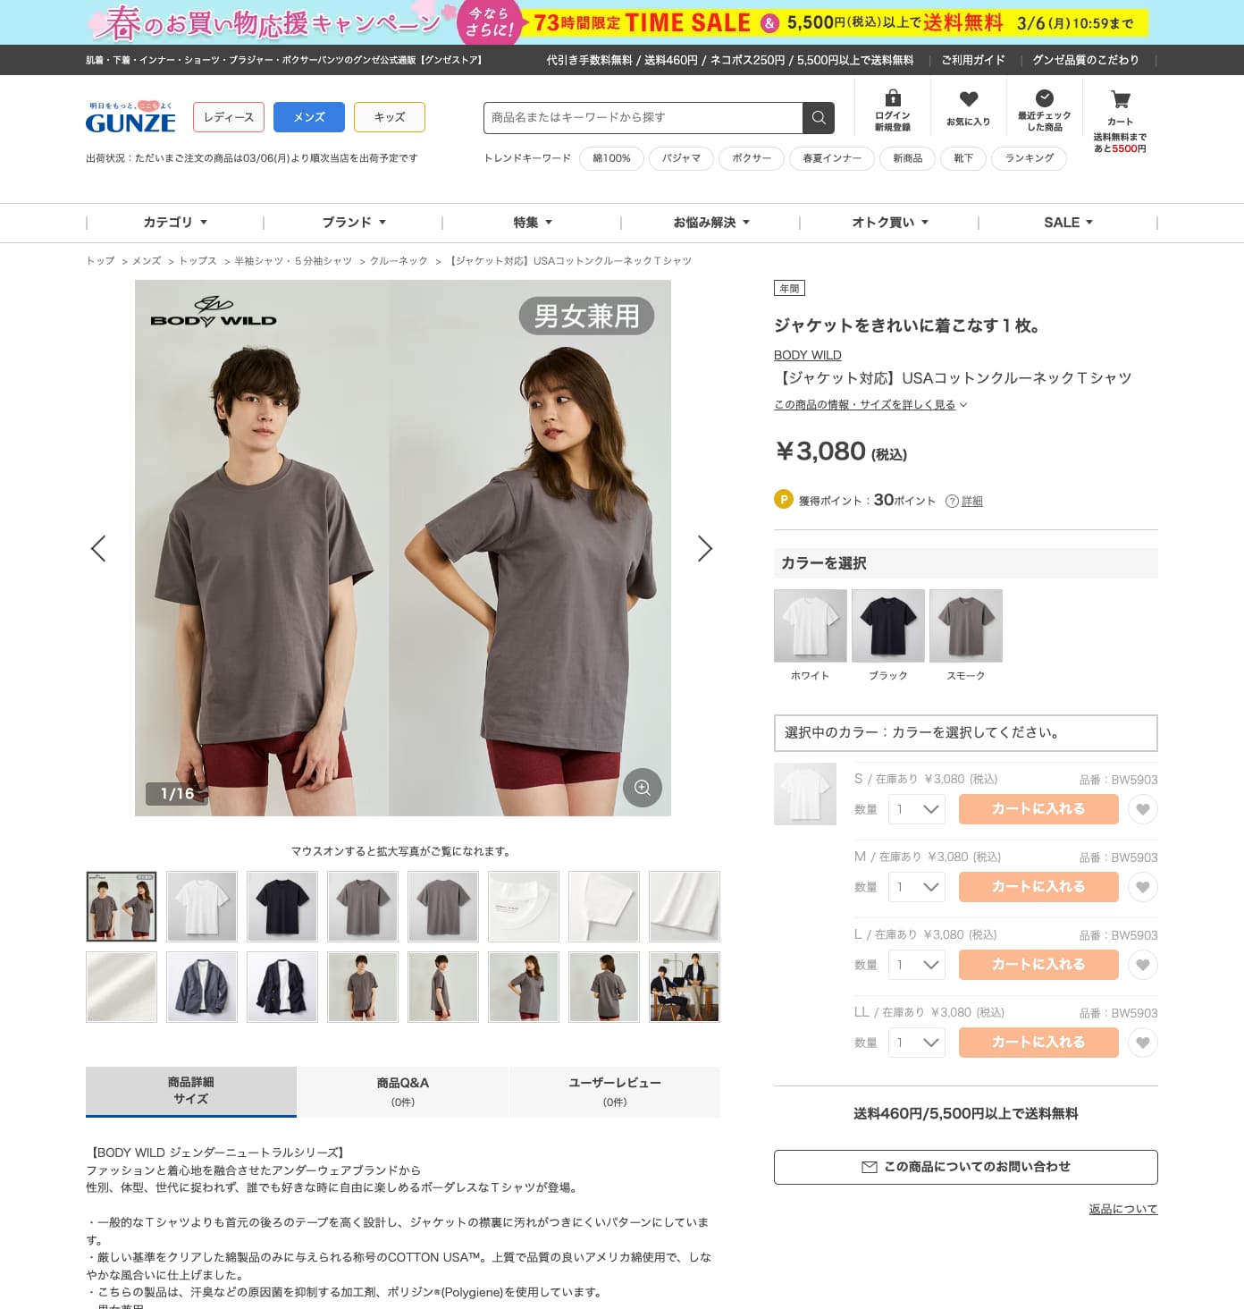Open the shopping cart icon
This screenshot has height=1309, width=1244.
coord(1120,99)
